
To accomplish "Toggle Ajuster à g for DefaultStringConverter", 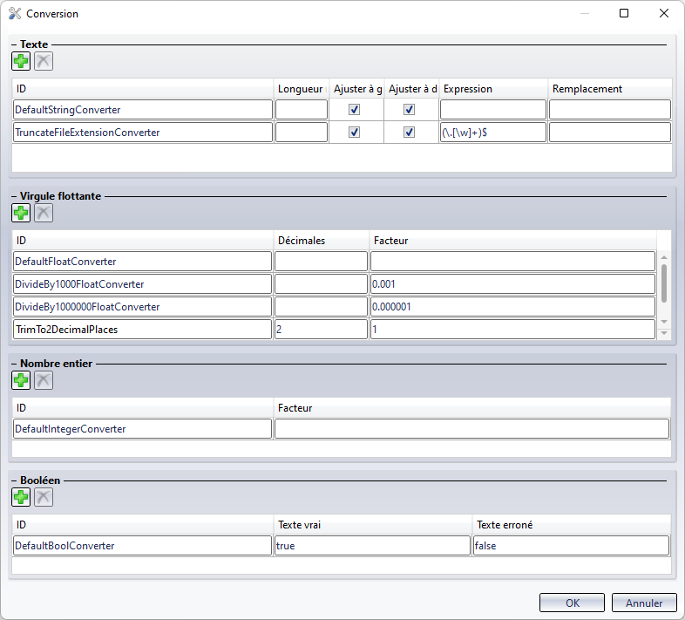I will pos(355,110).
